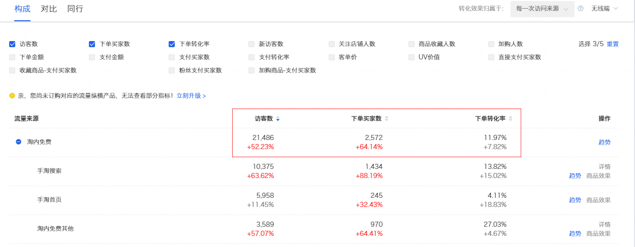Click the 操作 column header
Screen dimensions: 635x247
[x=605, y=119]
